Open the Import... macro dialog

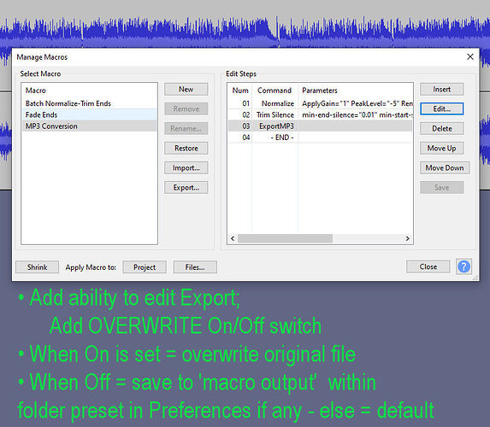coord(186,168)
